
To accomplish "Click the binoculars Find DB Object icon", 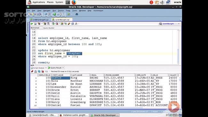I will (x=77, y=14).
